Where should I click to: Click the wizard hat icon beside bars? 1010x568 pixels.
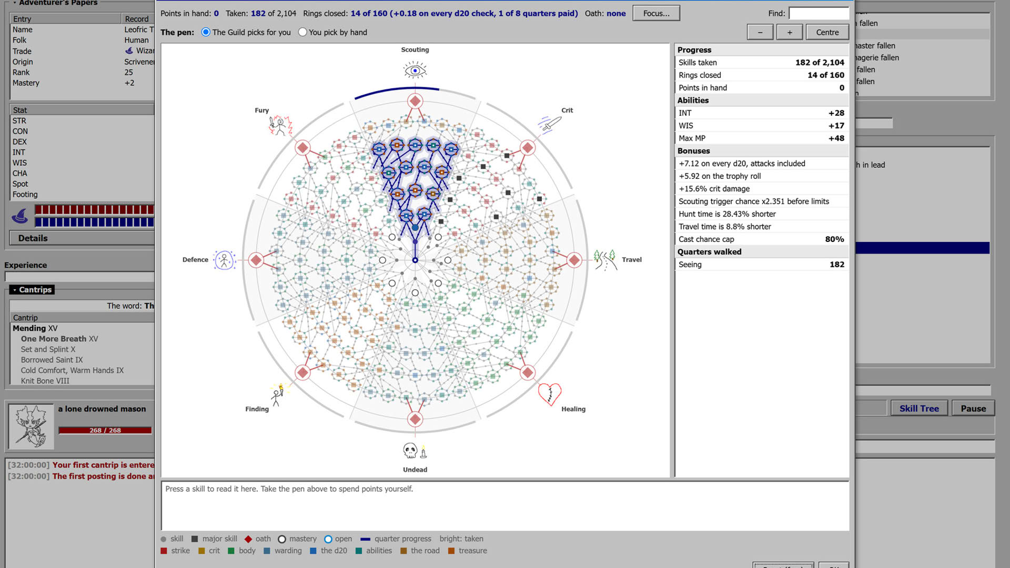pos(20,216)
